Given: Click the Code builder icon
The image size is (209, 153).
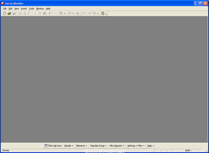Looking at the screenshot, I should (78, 13).
